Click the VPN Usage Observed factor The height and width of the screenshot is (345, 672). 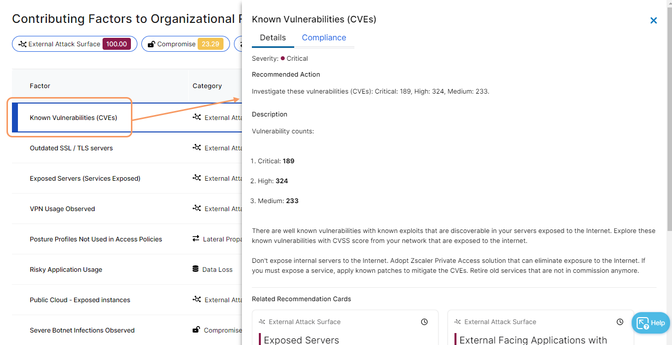click(x=62, y=209)
